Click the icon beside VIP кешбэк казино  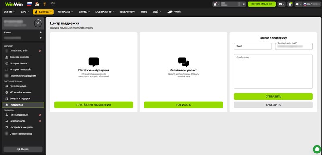pos(6,92)
